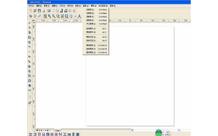This screenshot has height=136, width=218.
Task: Click the green circular network speed widget
Action: click(x=158, y=133)
